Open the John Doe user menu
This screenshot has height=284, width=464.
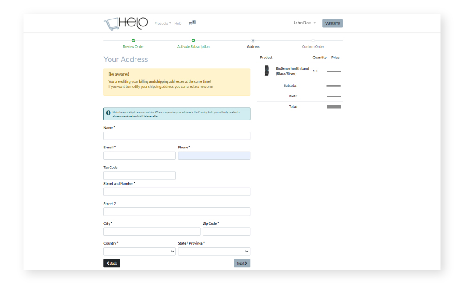click(x=304, y=23)
